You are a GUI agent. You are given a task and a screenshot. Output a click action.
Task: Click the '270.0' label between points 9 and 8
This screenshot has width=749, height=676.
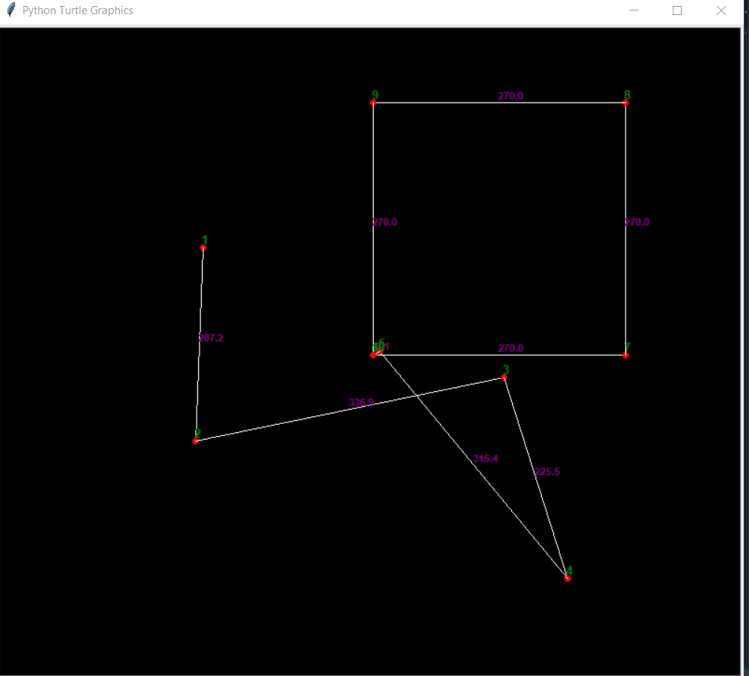(511, 96)
